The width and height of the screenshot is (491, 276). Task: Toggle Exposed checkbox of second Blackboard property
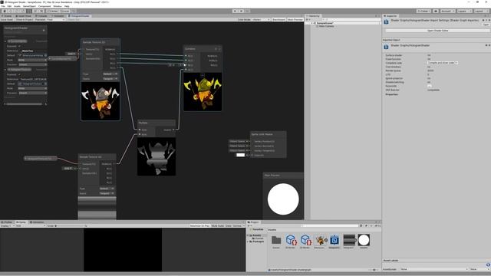pos(19,75)
